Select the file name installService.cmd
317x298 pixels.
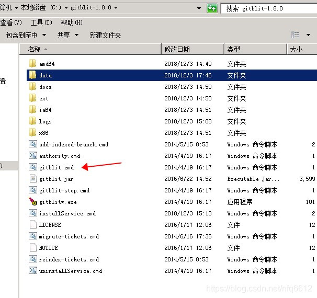(x=67, y=213)
